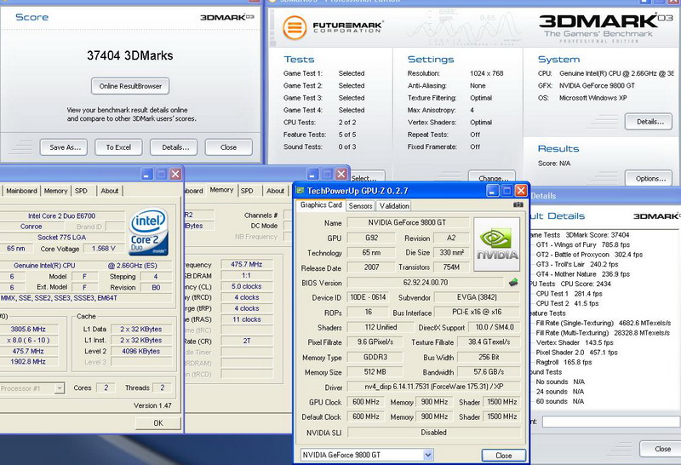
Task: Click NVIDIA SLI Disabled field
Action: pyautogui.click(x=433, y=433)
